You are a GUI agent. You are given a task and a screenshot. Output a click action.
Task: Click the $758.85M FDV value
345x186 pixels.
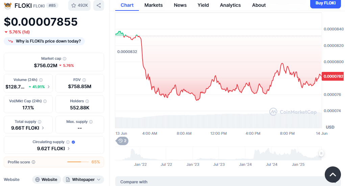[80, 87]
